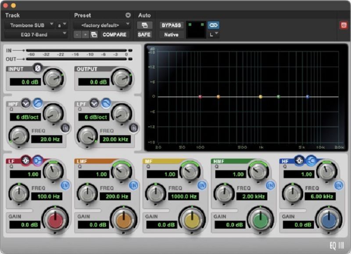Screen dimensions: 351x254
Task: Toggle automation SAFE button
Action: 144,35
